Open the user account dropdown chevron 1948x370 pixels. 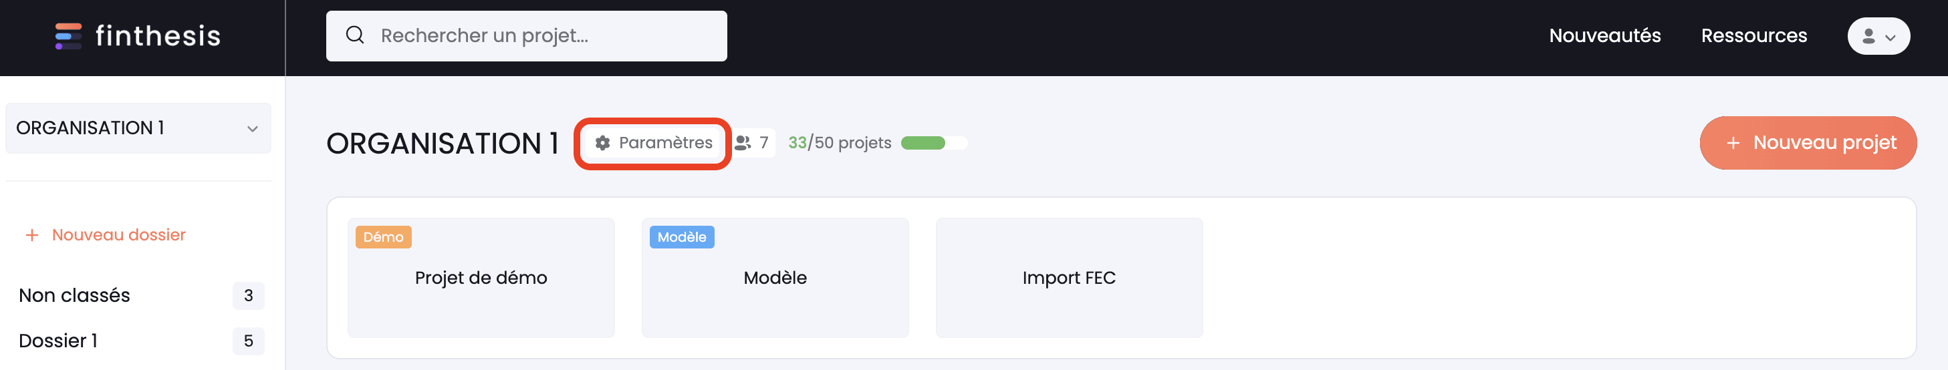coord(1890,37)
